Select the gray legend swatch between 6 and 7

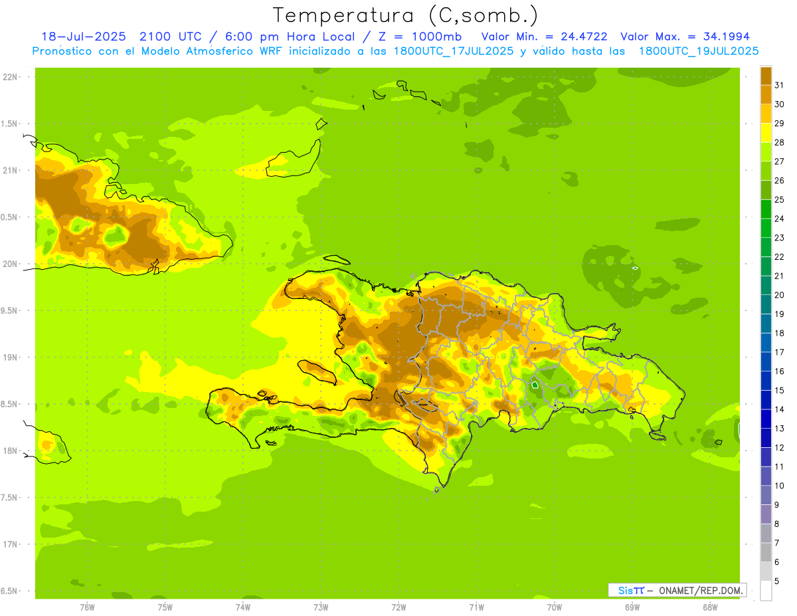tap(766, 552)
